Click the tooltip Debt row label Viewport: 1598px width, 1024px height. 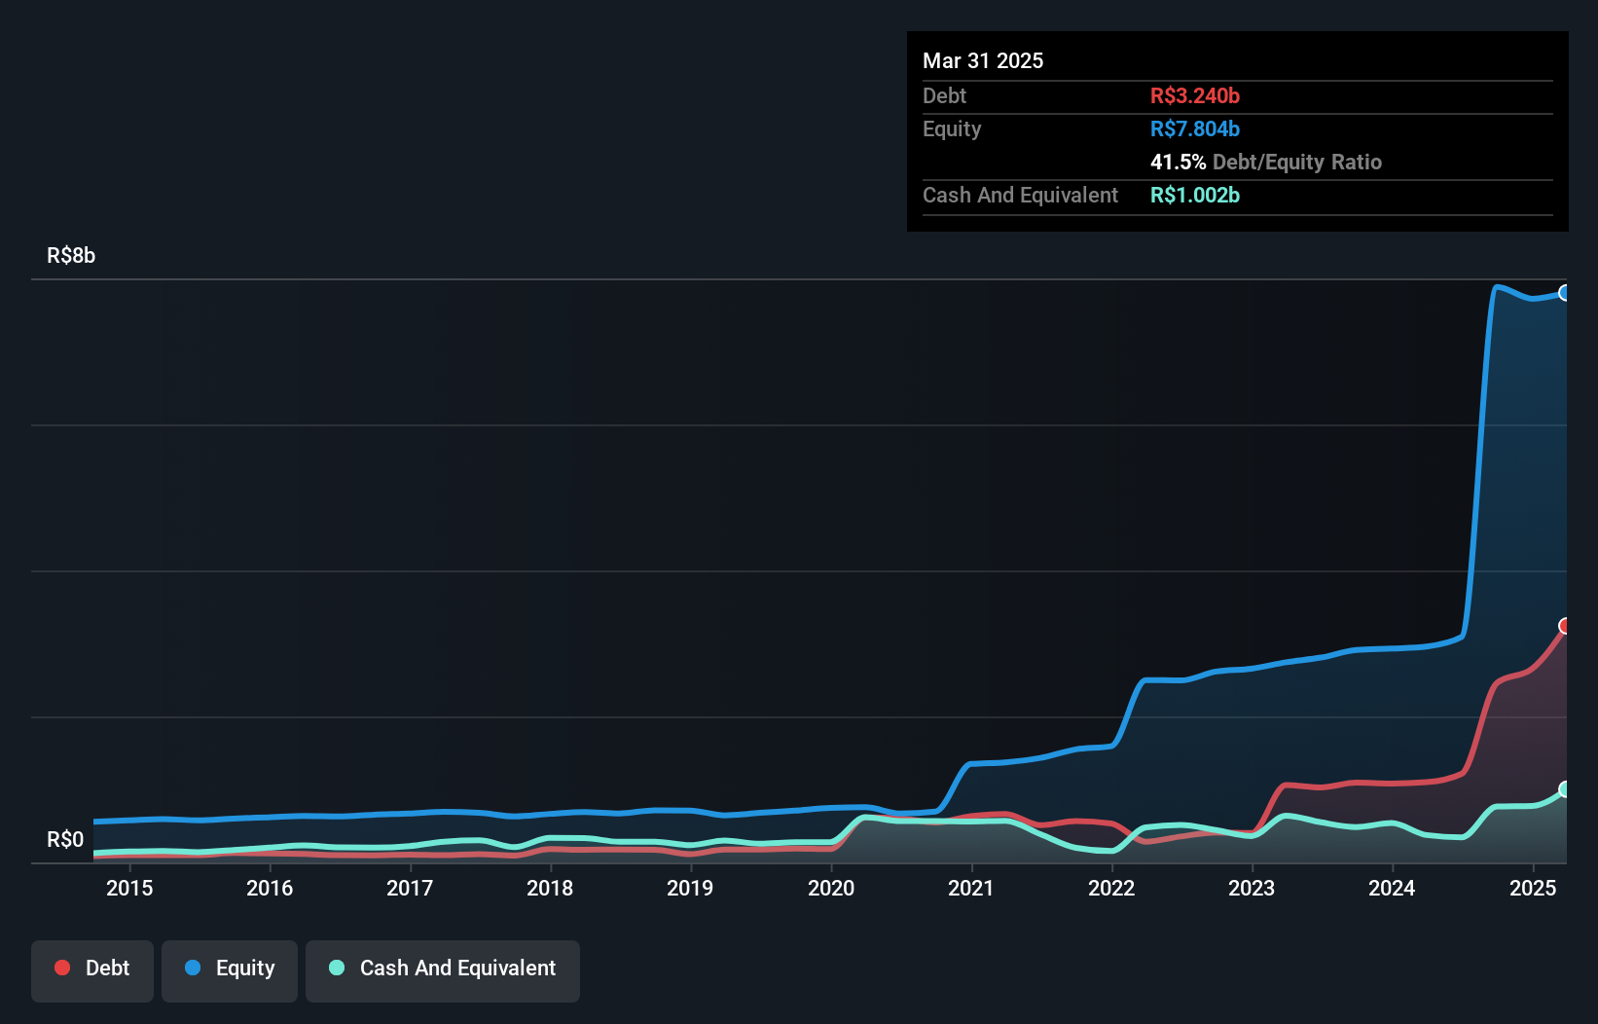[944, 95]
